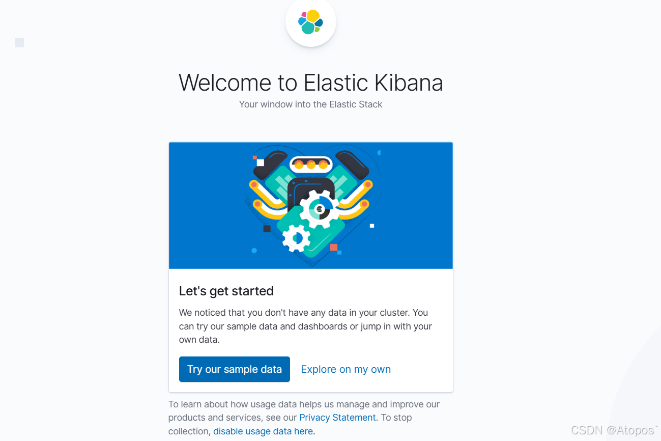This screenshot has width=661, height=441.
Task: Click the paragraph about no data in cluster
Action: [306, 326]
